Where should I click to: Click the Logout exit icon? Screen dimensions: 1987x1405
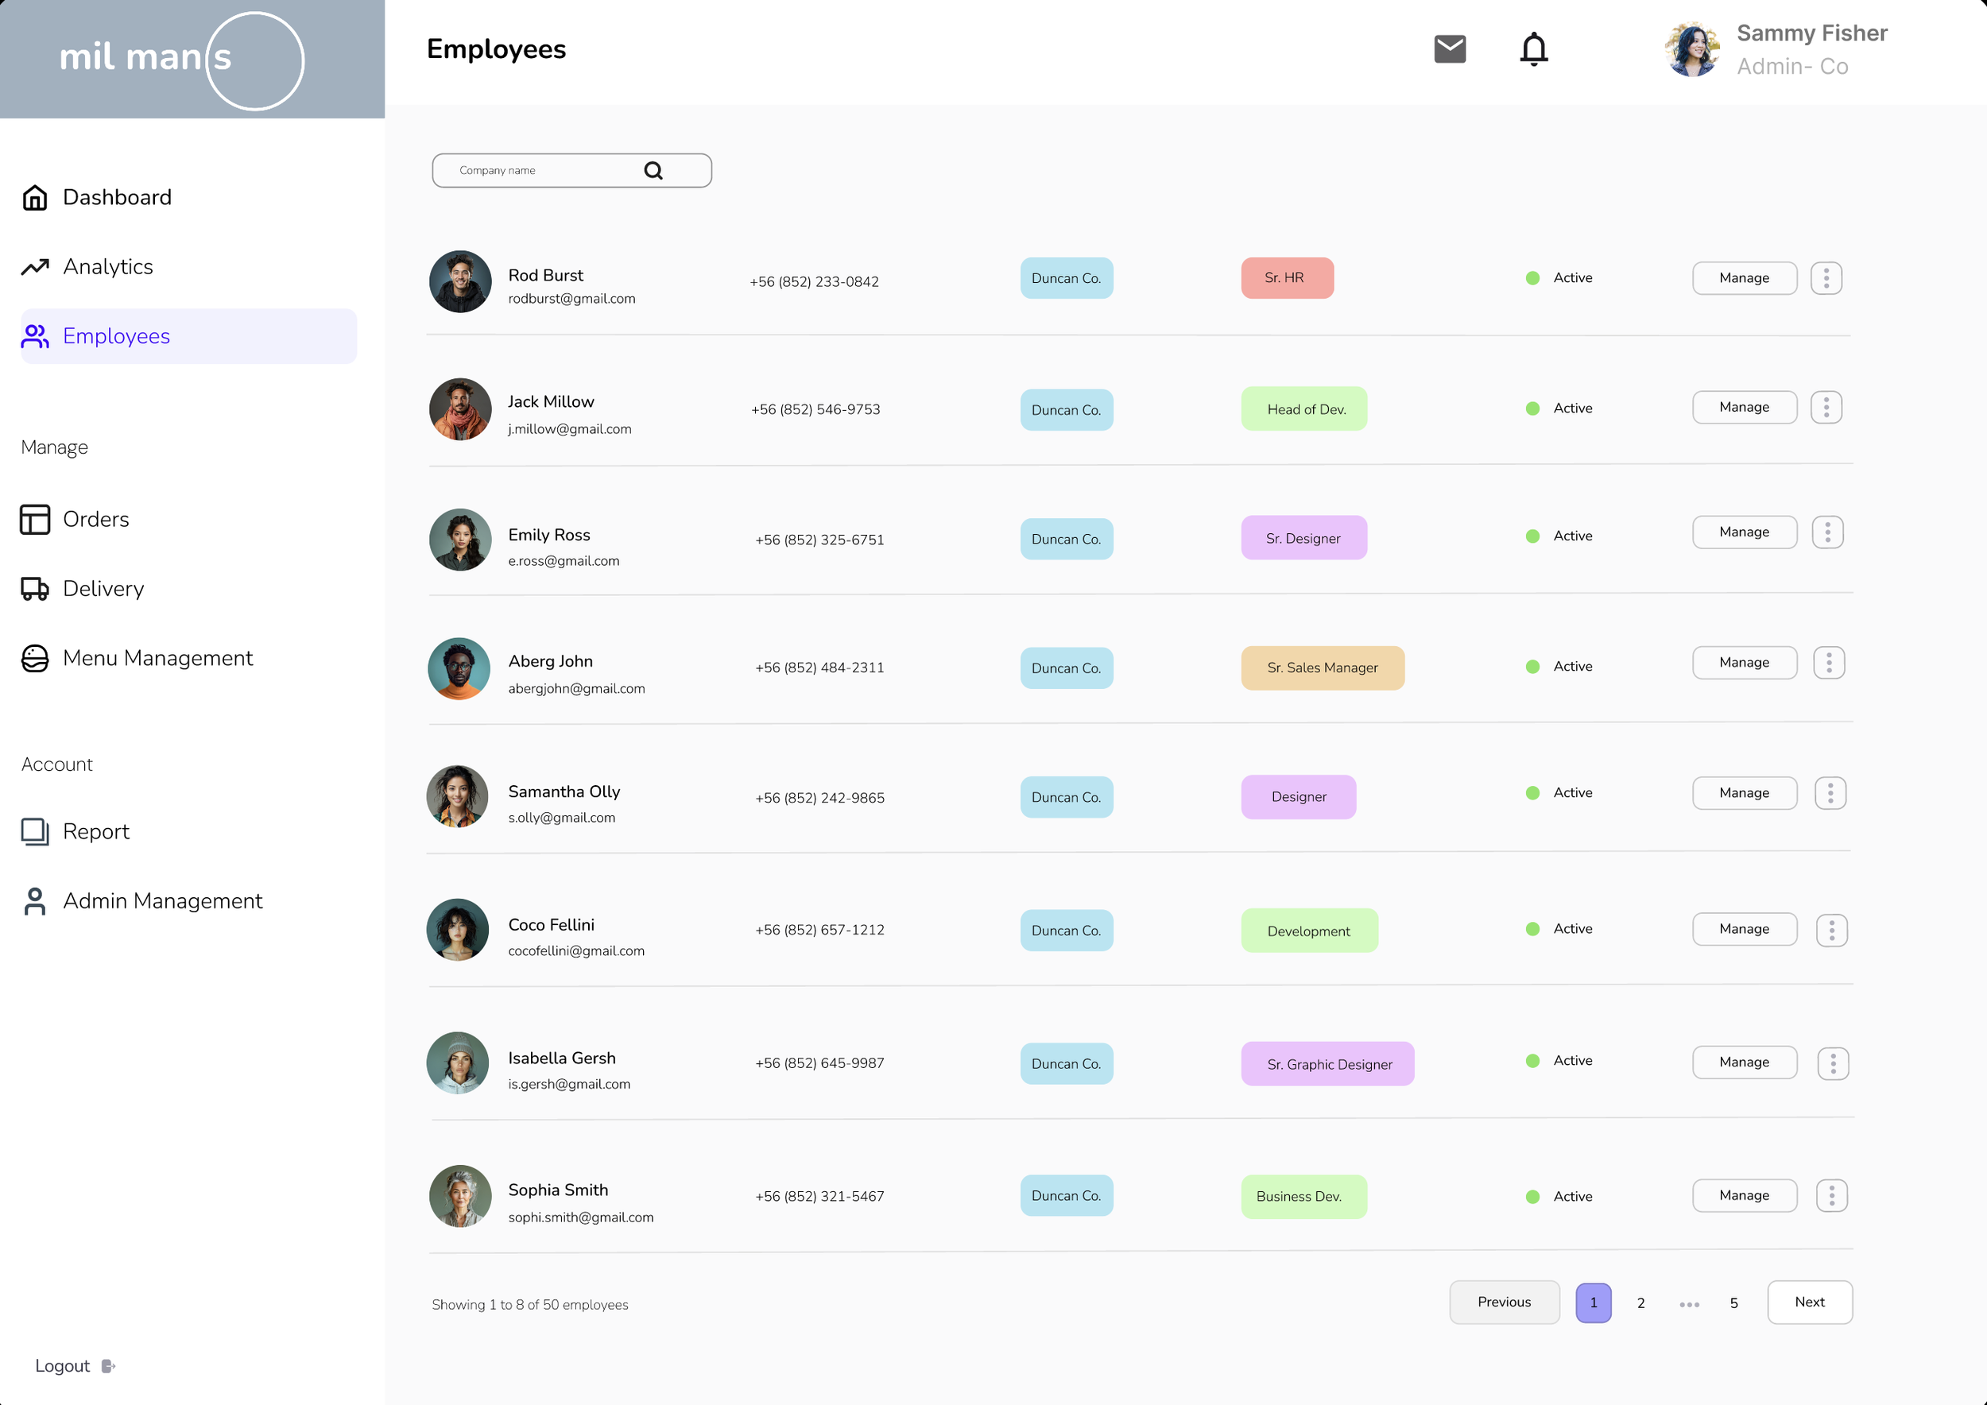(108, 1366)
